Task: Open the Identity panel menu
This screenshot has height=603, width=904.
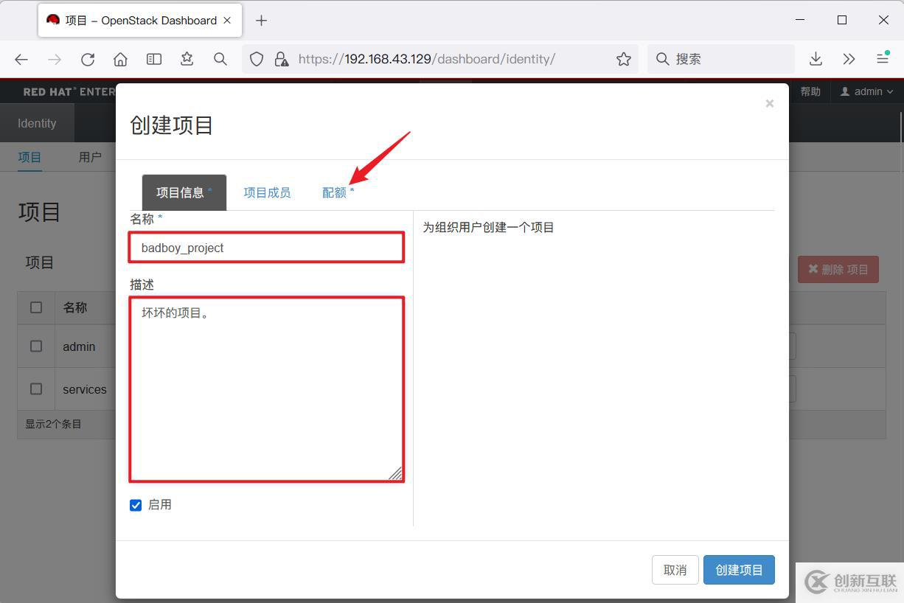Action: 37,123
